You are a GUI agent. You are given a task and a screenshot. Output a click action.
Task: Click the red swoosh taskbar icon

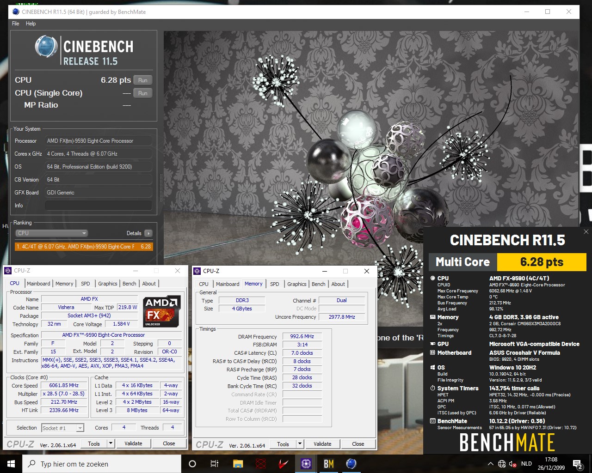point(283,464)
